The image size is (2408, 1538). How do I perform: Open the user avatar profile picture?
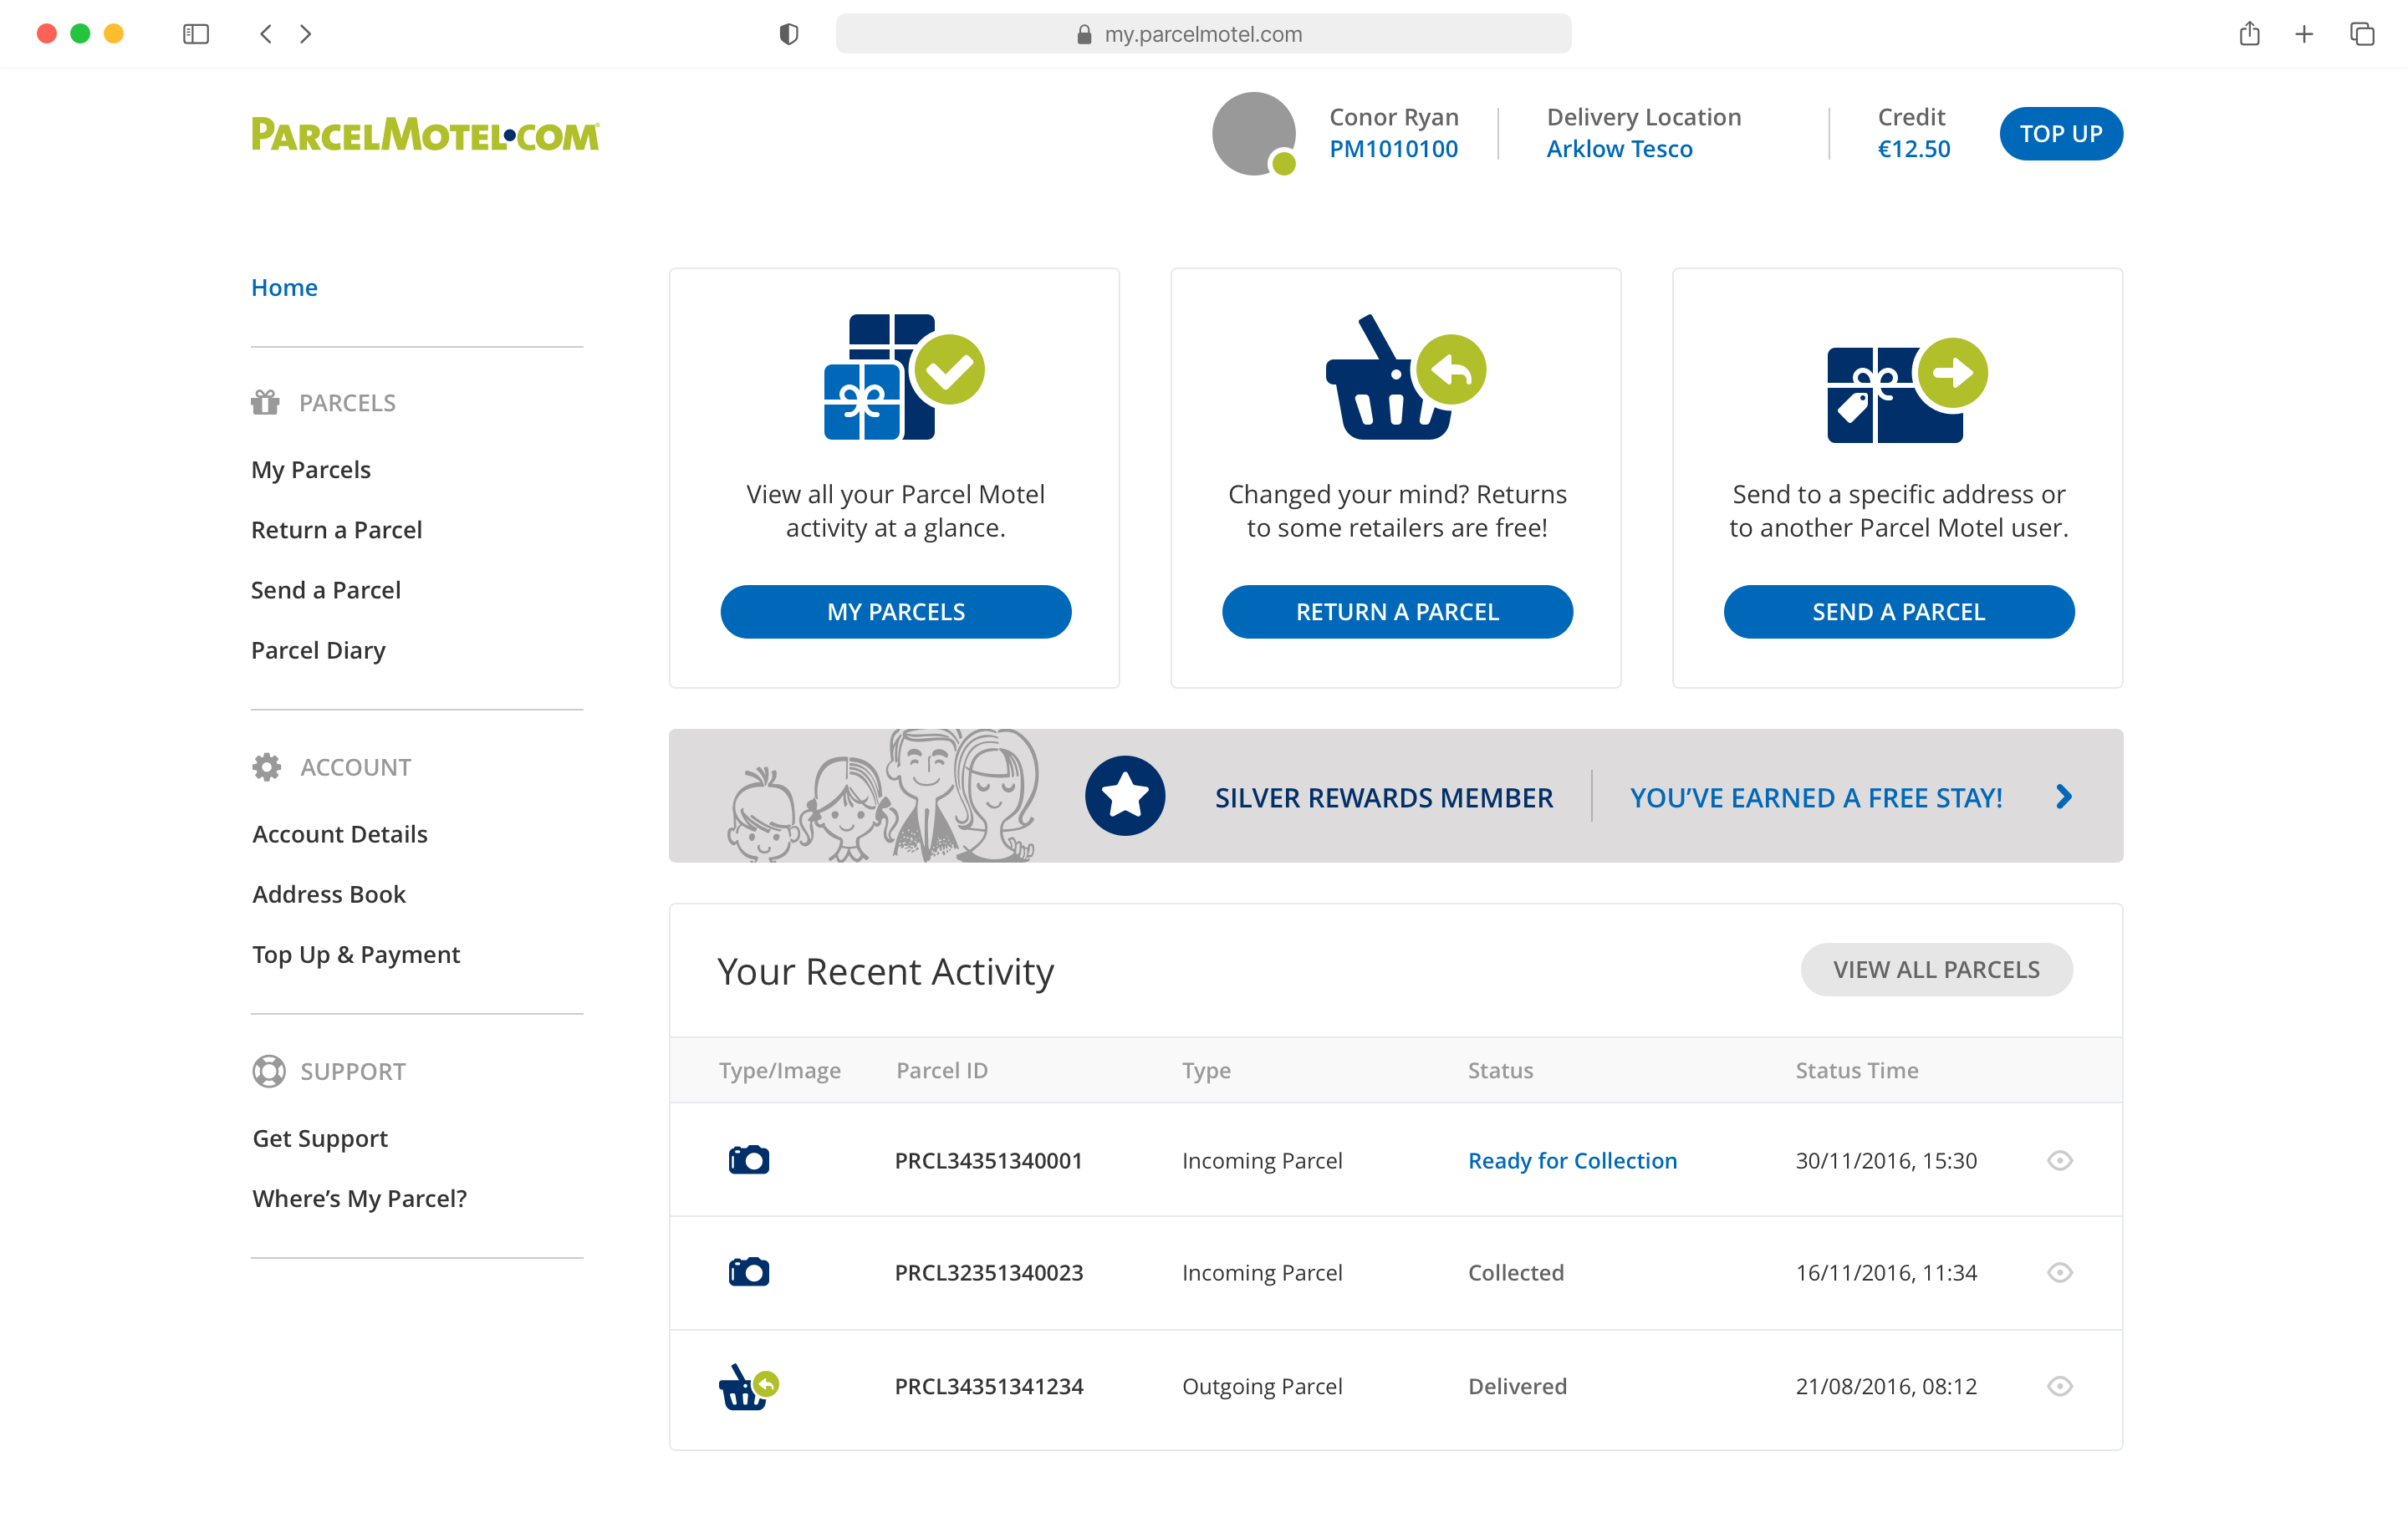pyautogui.click(x=1254, y=134)
